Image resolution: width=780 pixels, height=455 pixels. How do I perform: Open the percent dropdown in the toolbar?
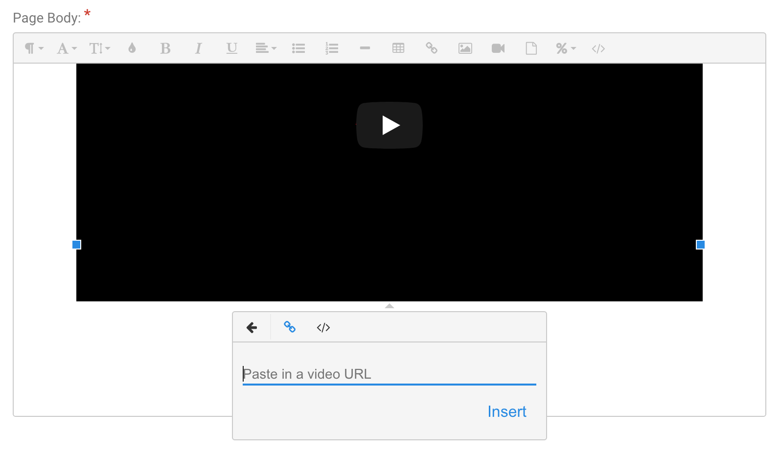coord(566,48)
